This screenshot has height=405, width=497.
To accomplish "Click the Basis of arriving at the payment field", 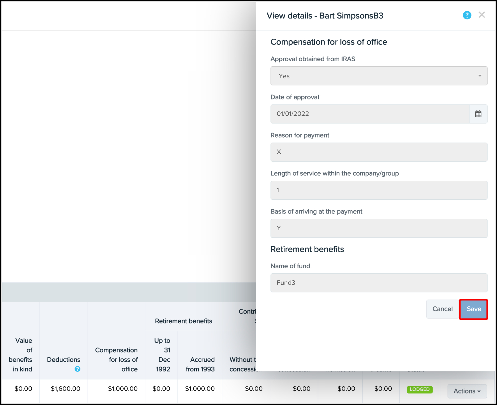I will 379,228.
